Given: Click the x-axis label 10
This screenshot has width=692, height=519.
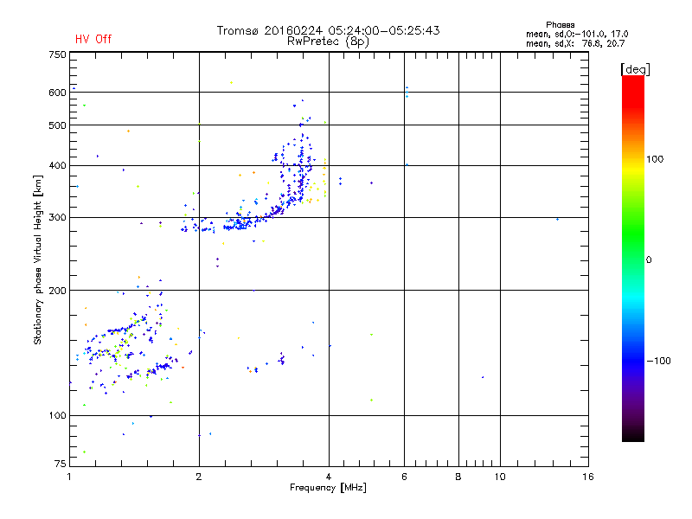Looking at the screenshot, I should (500, 477).
